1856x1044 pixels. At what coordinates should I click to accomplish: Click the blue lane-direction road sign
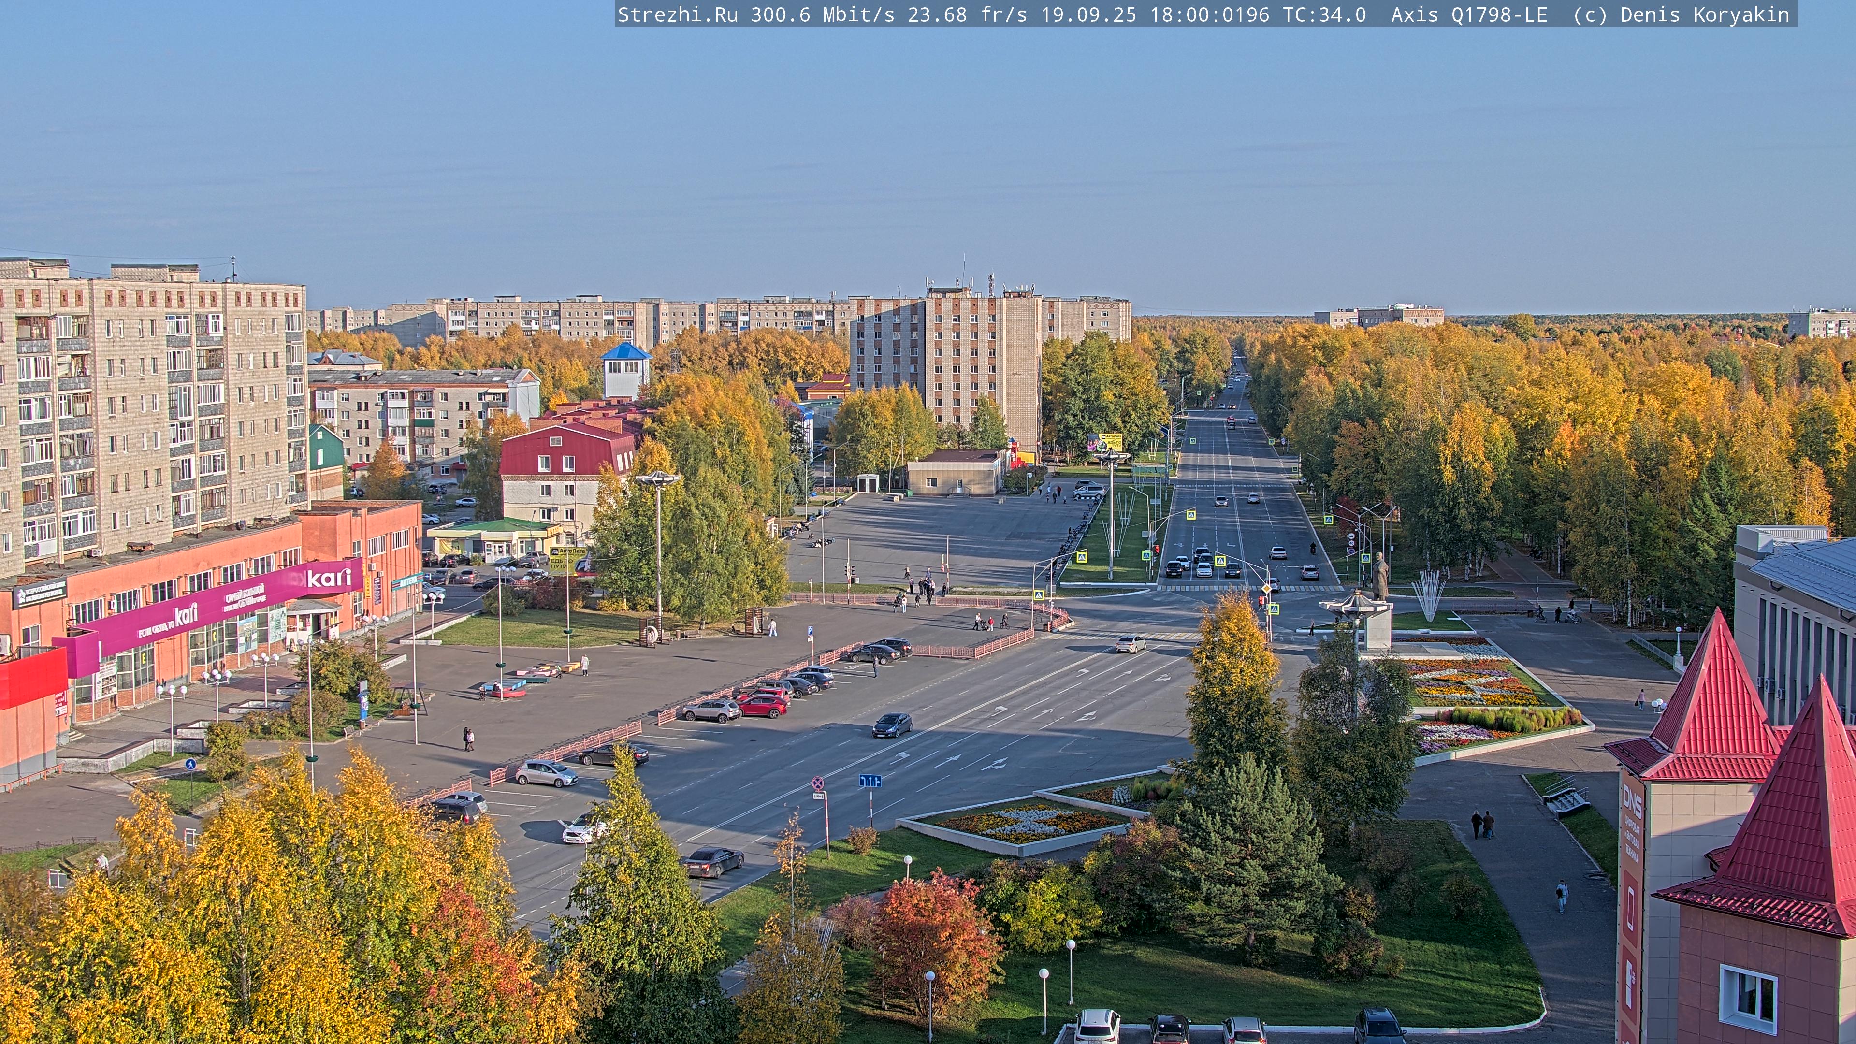pyautogui.click(x=870, y=781)
